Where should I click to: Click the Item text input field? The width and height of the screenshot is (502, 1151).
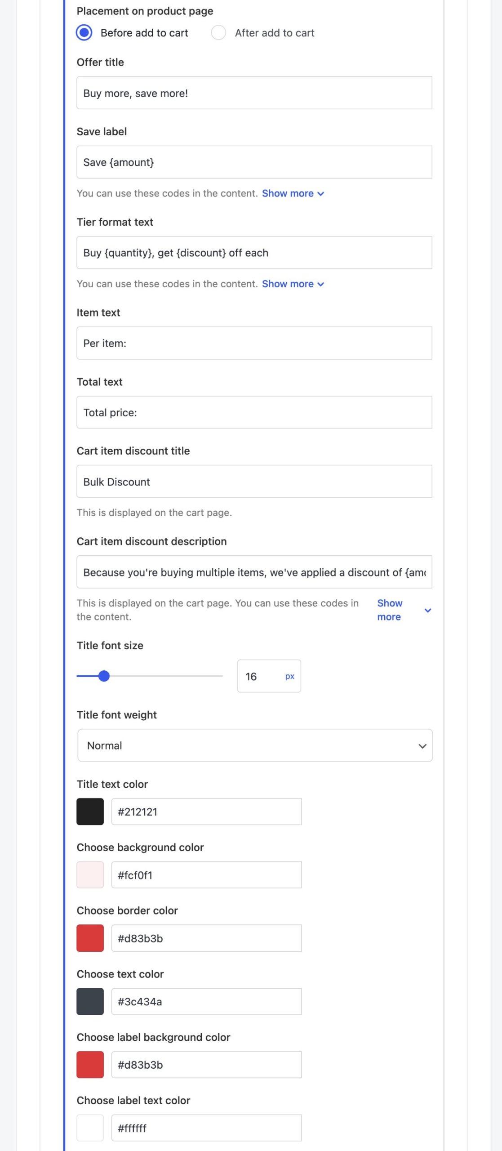(x=254, y=343)
